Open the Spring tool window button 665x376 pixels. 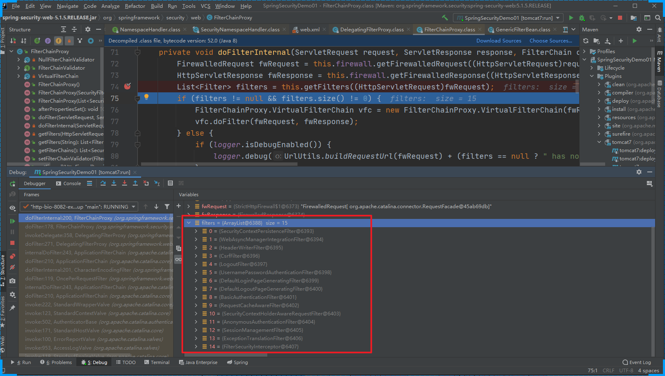coord(237,362)
